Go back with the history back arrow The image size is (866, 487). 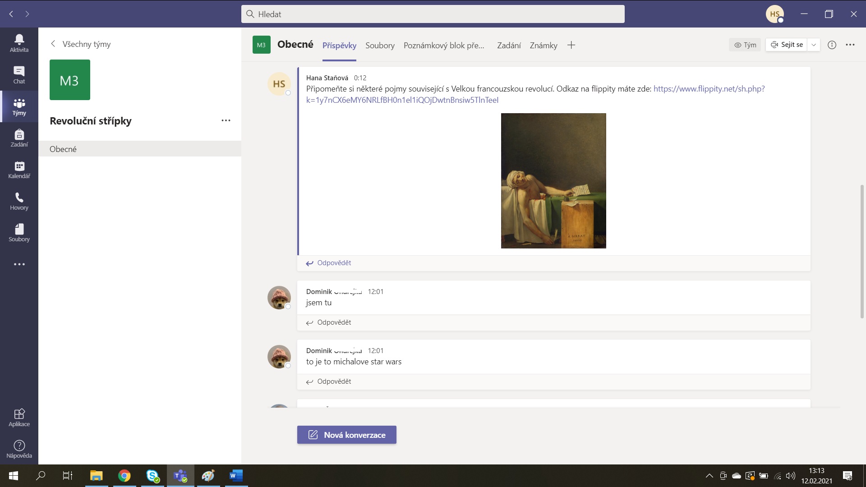(11, 14)
